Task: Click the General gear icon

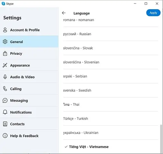Action: coord(5,42)
